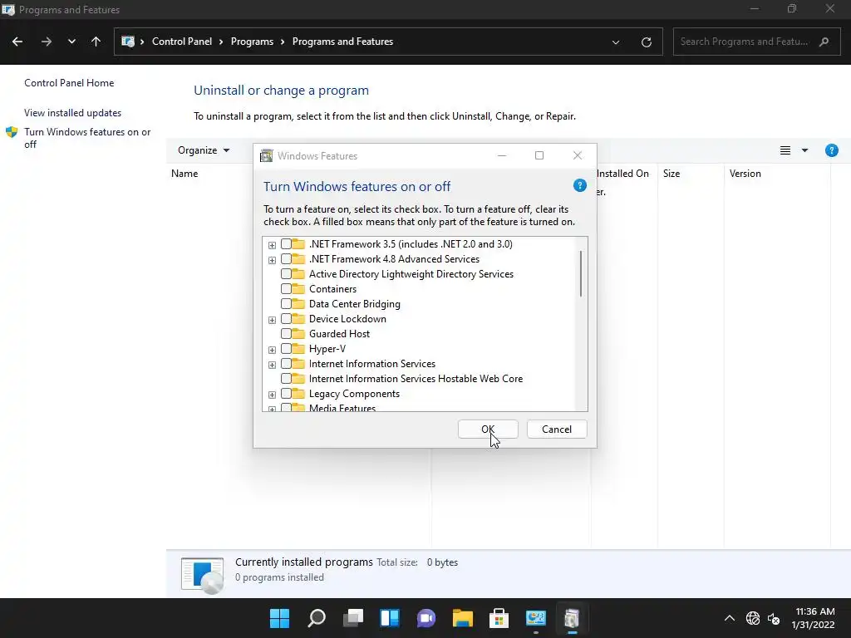Open File Explorer from taskbar
Screen dimensions: 851x638
pyautogui.click(x=462, y=618)
